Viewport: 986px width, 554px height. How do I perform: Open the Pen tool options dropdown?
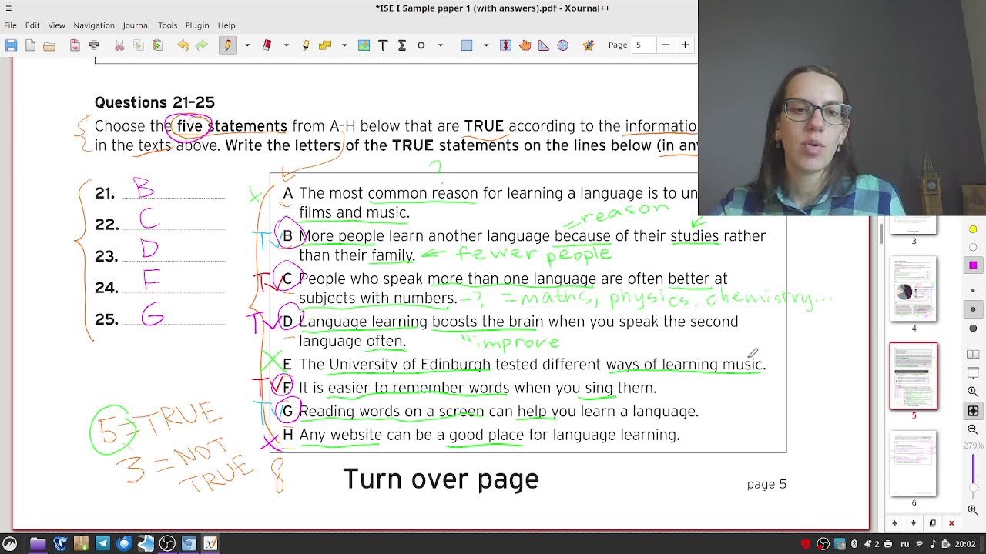pos(247,45)
